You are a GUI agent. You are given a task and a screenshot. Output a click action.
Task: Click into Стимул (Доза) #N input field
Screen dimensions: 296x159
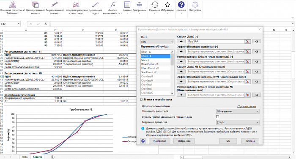[x=216, y=72]
